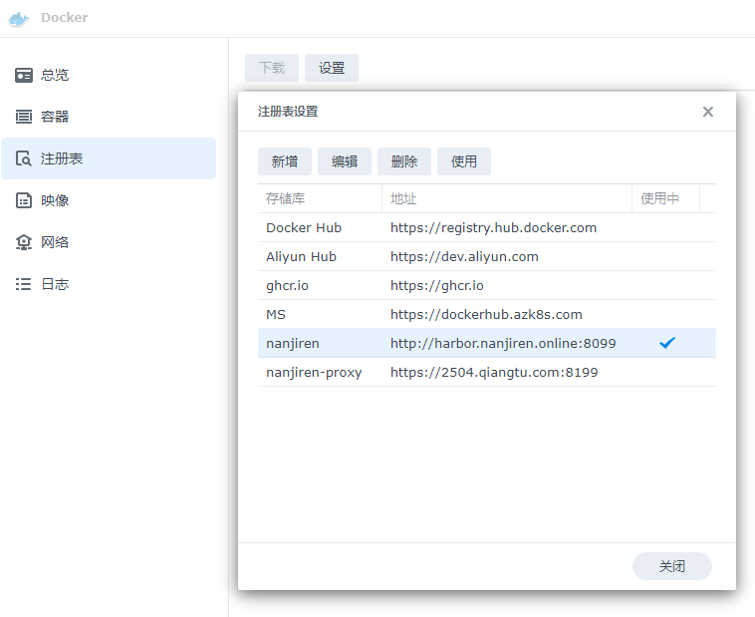Click the 总览 overview icon in sidebar
Image resolution: width=755 pixels, height=617 pixels.
coord(24,75)
